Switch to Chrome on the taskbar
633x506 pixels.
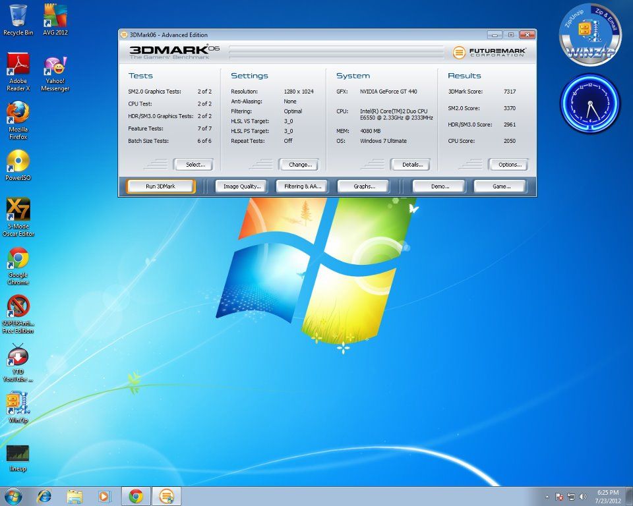[136, 496]
